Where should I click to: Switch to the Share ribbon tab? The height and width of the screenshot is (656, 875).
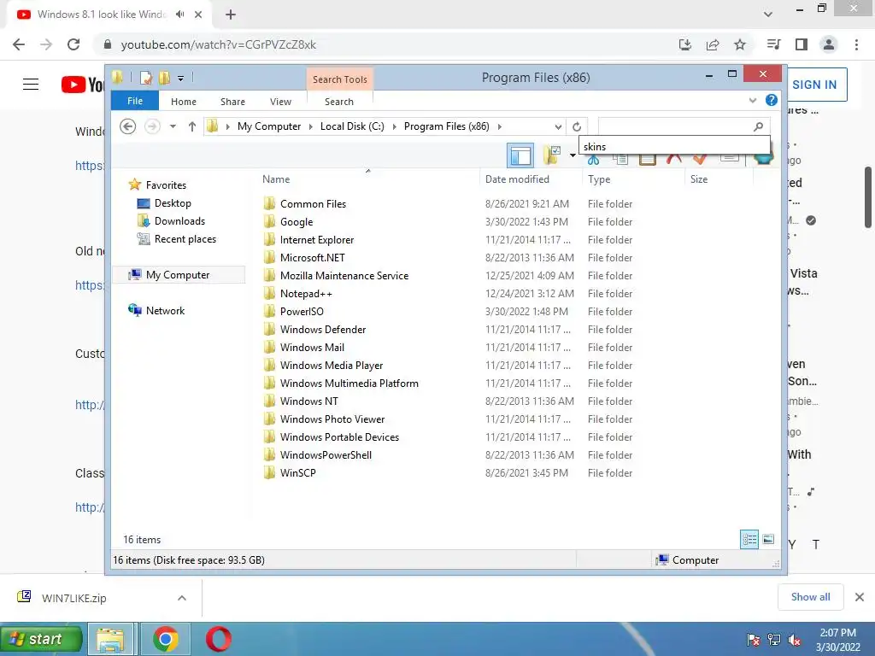(x=232, y=102)
